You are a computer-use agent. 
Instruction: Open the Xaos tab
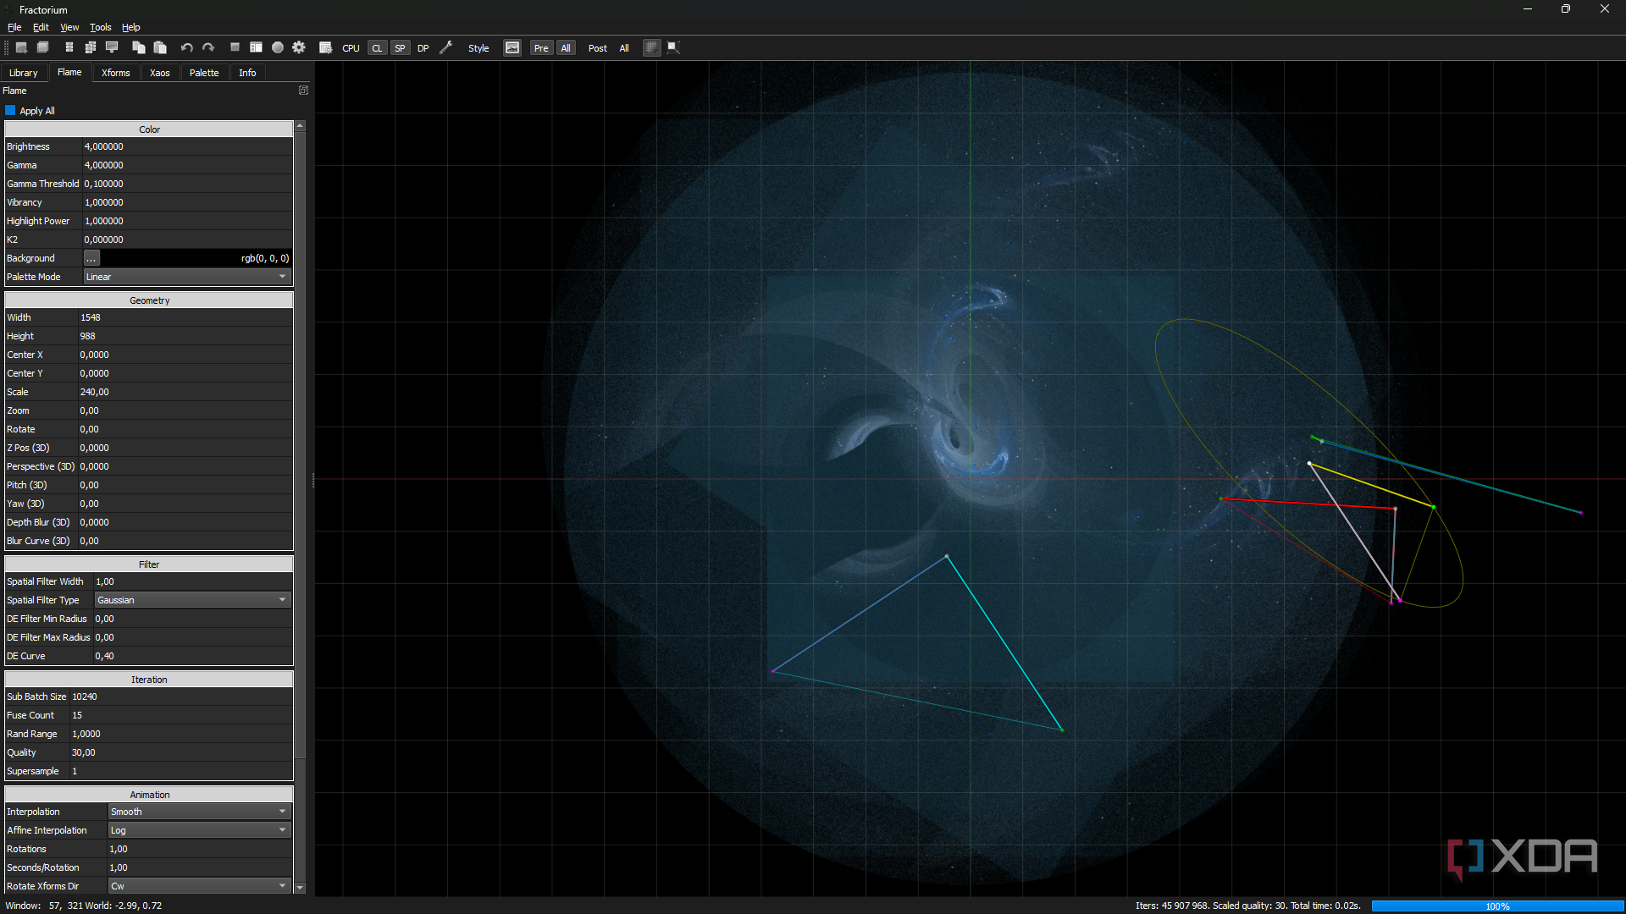160,73
